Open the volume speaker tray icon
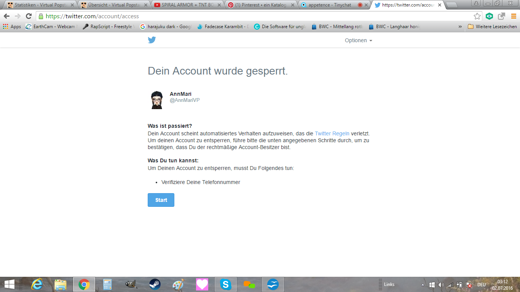Image resolution: width=520 pixels, height=292 pixels. tap(441, 284)
